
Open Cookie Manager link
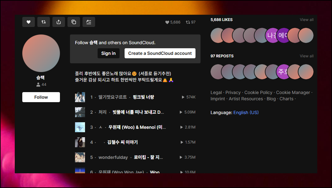[x=293, y=92]
